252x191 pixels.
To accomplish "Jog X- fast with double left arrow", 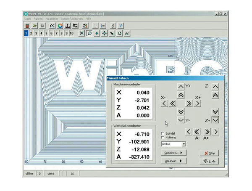I will click(x=173, y=103).
